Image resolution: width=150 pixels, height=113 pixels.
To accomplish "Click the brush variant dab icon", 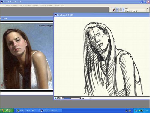I will [x=121, y=10].
